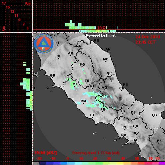Click the NA city label
Viewport: 165px width, 165px height.
pyautogui.click(x=124, y=135)
